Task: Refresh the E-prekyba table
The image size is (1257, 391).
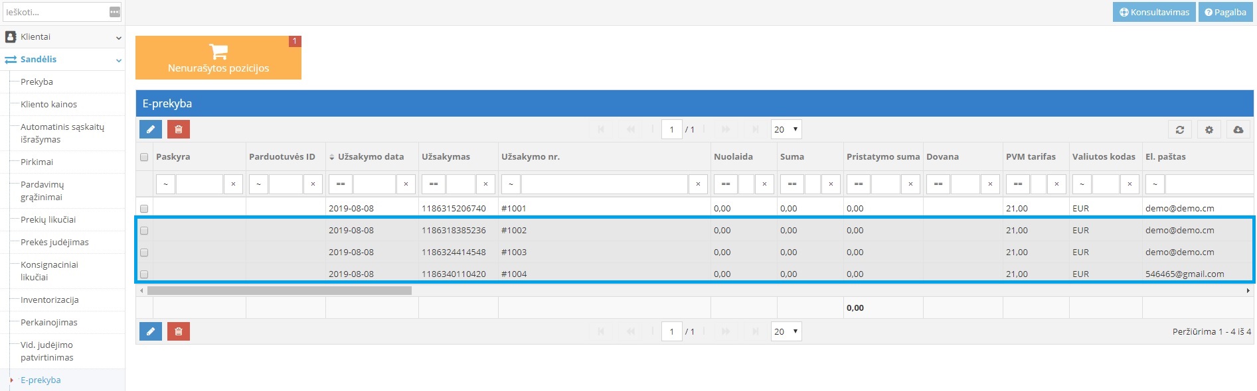Action: coord(1179,130)
